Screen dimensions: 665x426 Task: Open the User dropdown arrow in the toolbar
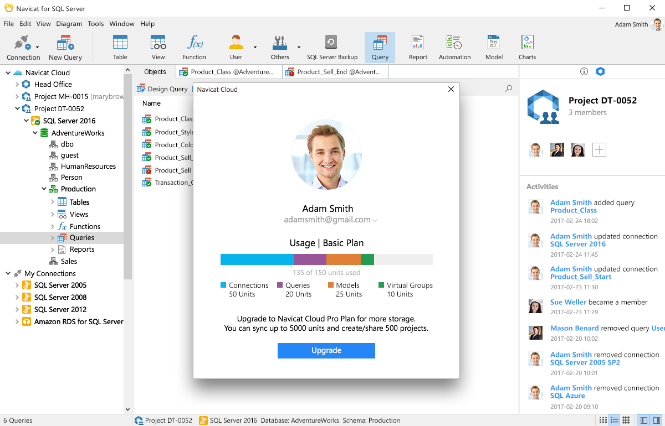[x=255, y=47]
